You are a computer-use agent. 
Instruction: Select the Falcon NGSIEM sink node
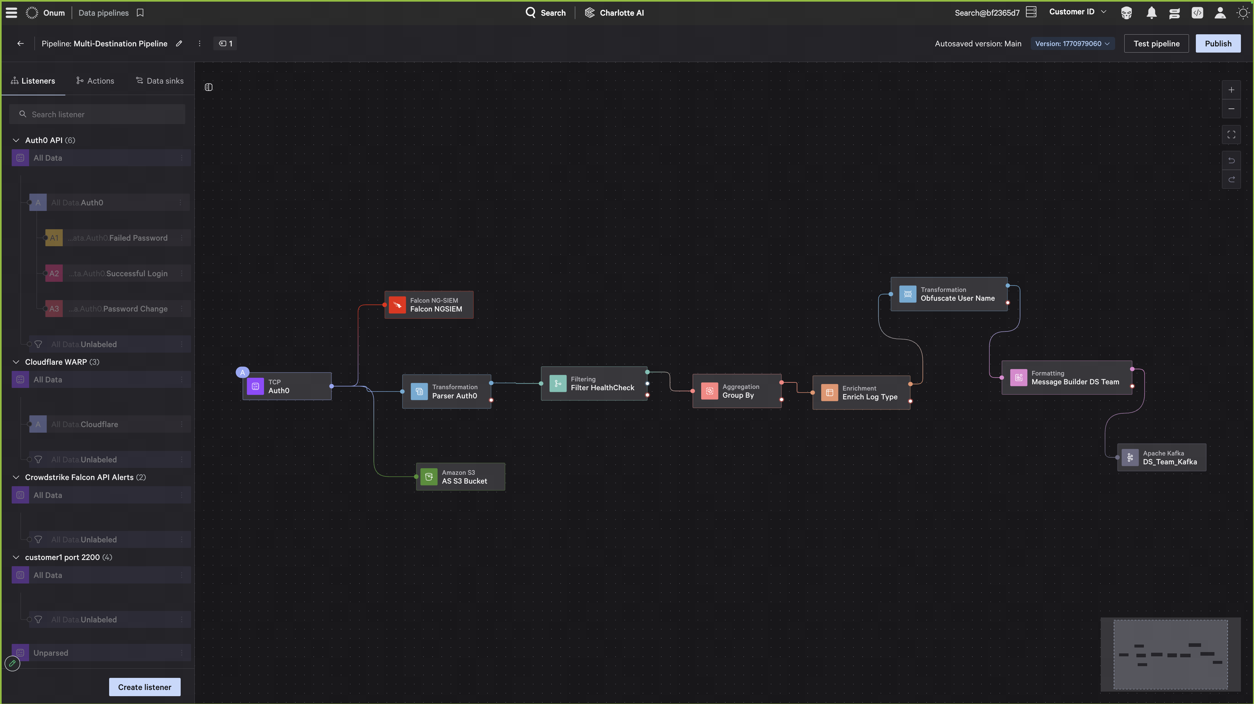[429, 305]
